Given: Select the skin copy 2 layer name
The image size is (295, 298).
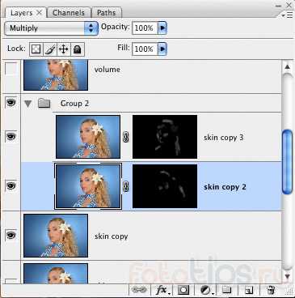Looking at the screenshot, I should [x=225, y=187].
